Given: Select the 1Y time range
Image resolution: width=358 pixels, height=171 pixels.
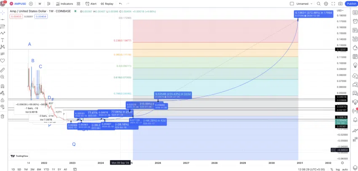Looking at the screenshot, I should coord(53,169).
